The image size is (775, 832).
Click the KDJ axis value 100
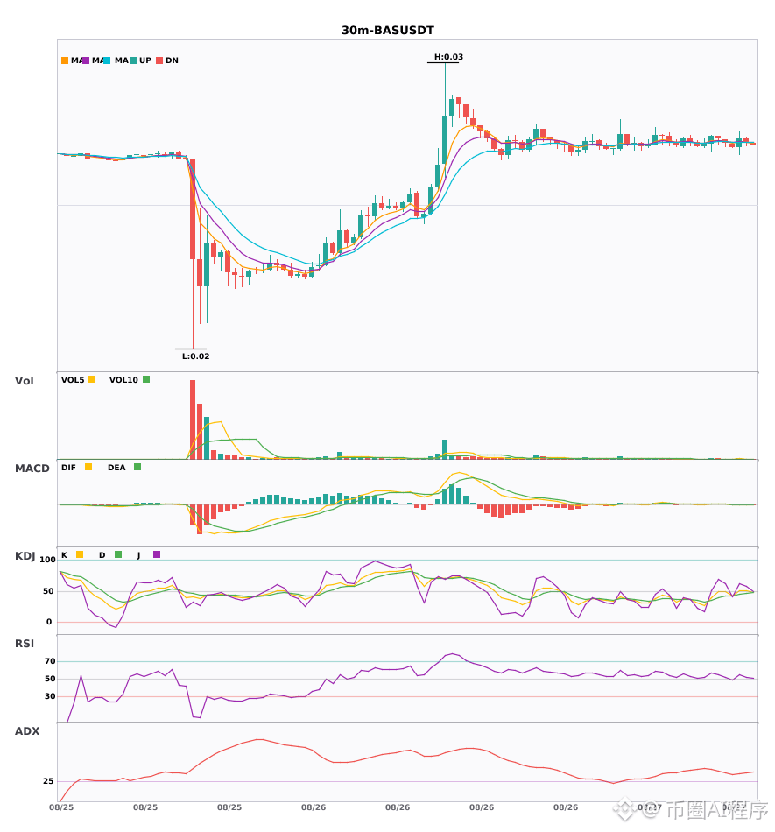click(48, 560)
